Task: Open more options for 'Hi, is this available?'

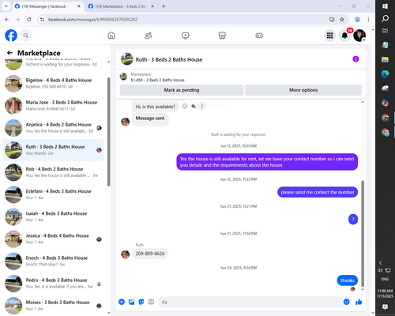Action: click(x=202, y=106)
